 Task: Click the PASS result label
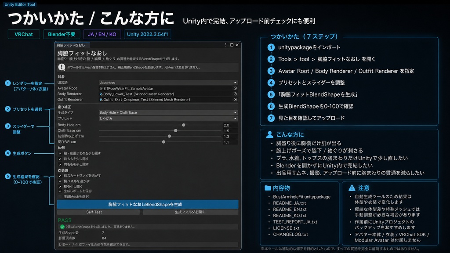tap(65, 220)
